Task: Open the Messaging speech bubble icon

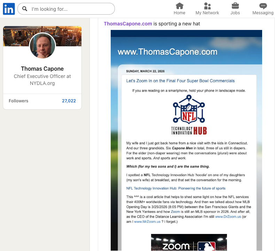Action: point(263,6)
